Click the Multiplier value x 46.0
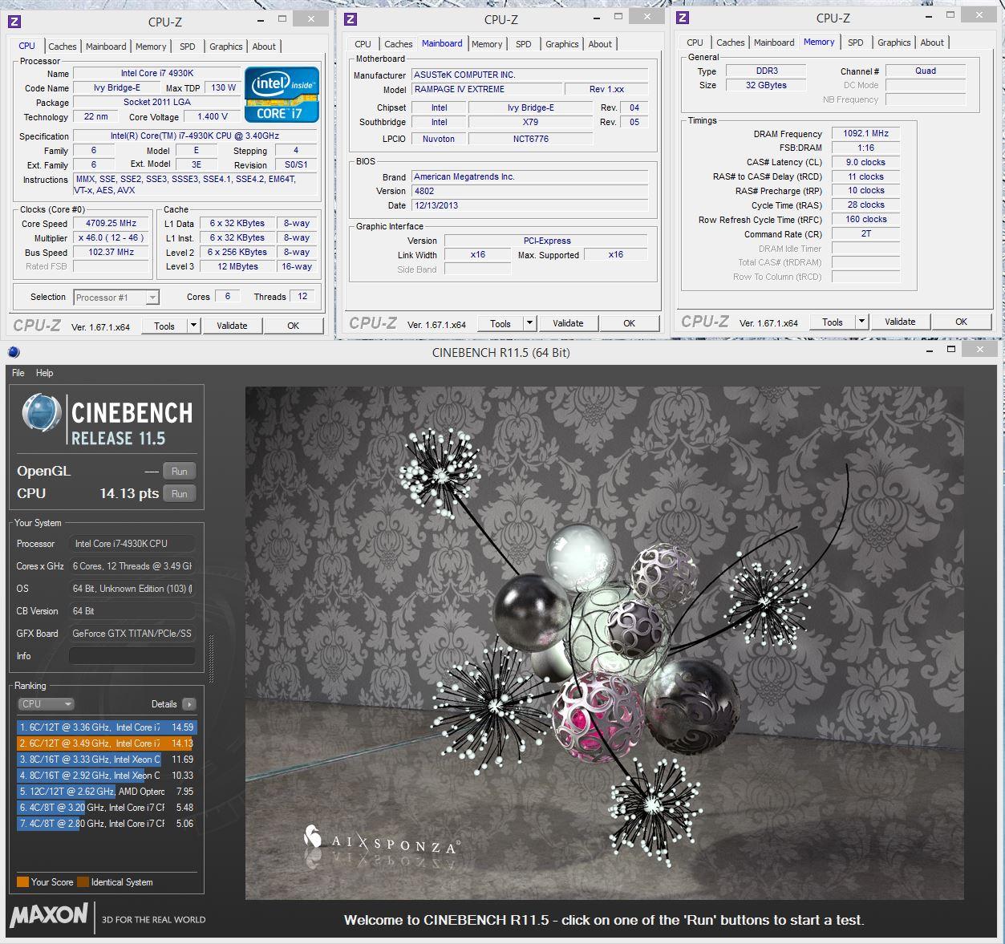 point(112,238)
